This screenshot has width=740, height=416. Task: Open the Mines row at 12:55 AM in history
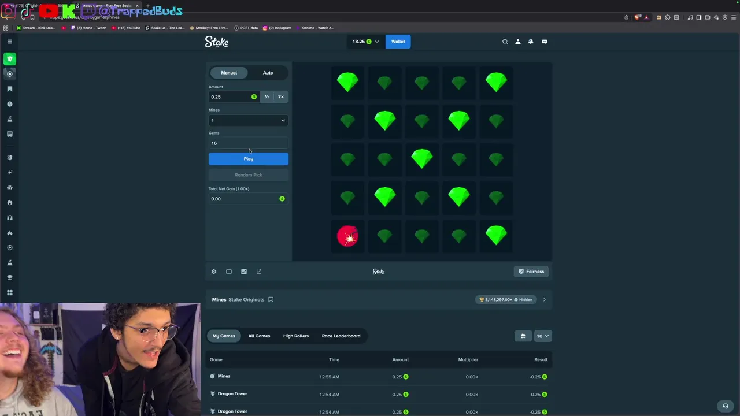tap(379, 377)
